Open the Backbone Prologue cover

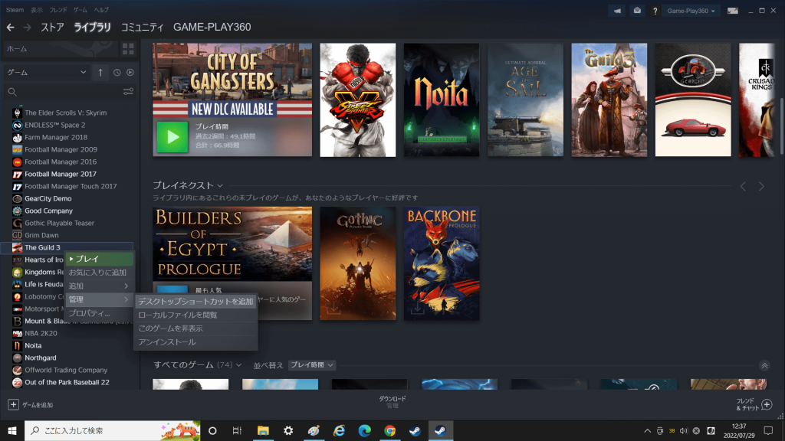tap(442, 263)
